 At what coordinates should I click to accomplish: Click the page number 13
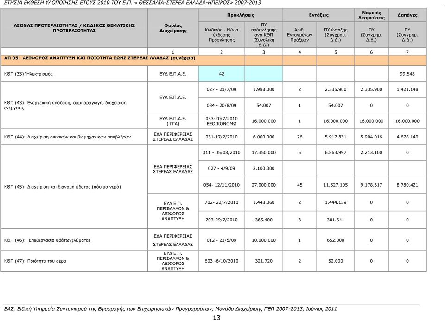(216, 318)
